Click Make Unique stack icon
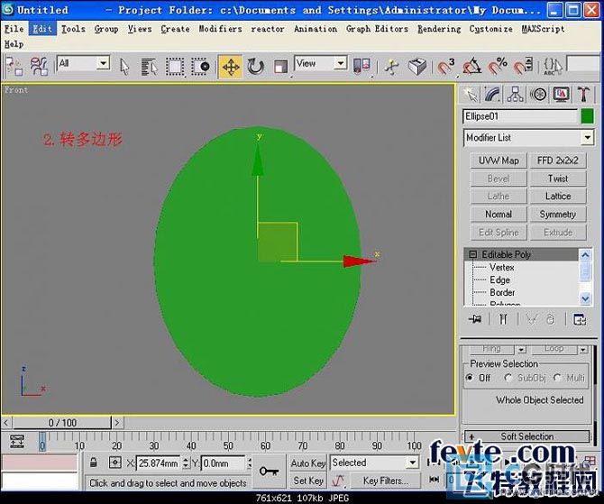Screen dimensions: 604x504 point(532,319)
